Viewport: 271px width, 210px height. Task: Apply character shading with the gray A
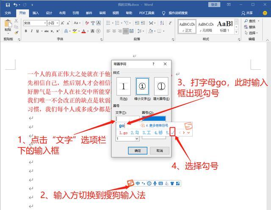coord(92,31)
